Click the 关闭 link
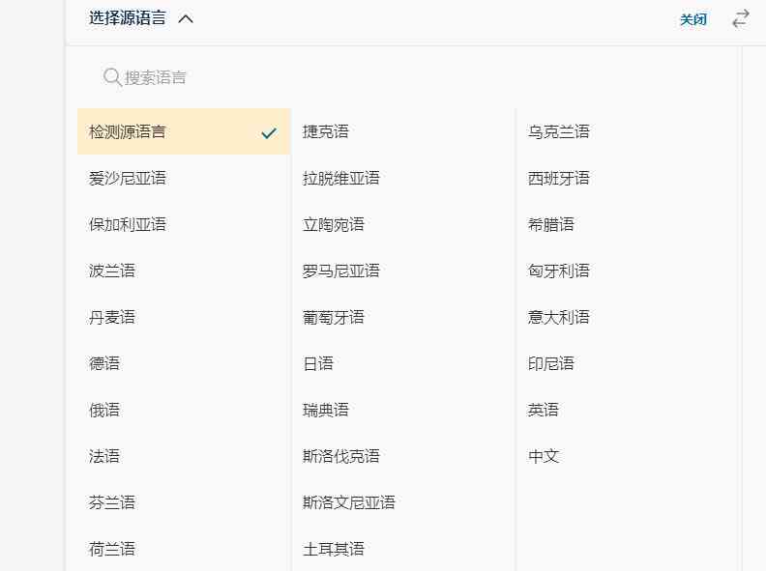Image resolution: width=766 pixels, height=571 pixels. tap(693, 19)
